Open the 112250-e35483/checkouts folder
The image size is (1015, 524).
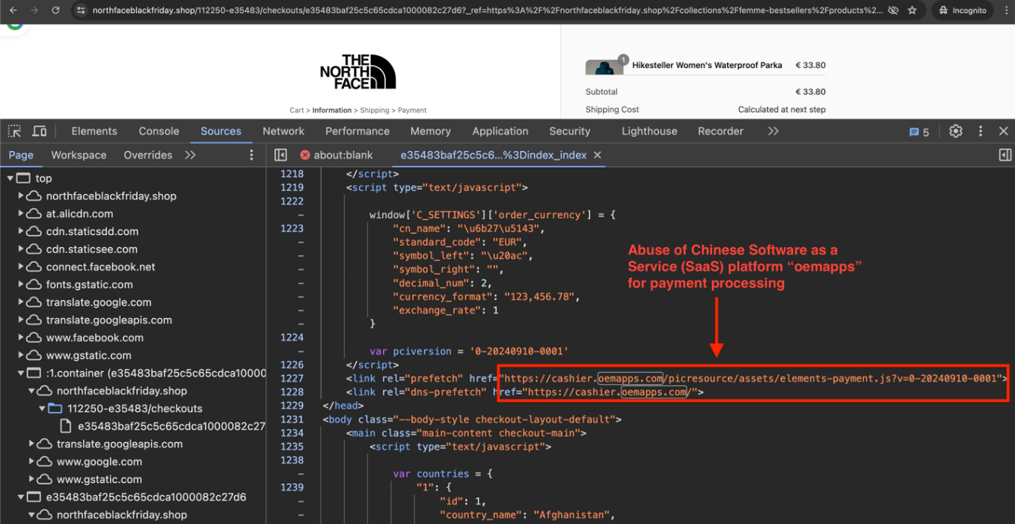click(x=135, y=409)
